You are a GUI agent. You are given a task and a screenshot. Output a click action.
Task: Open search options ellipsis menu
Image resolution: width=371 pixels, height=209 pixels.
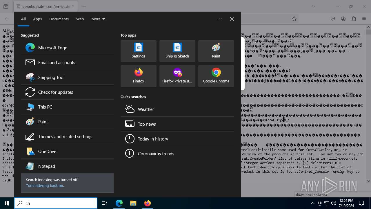click(x=220, y=19)
